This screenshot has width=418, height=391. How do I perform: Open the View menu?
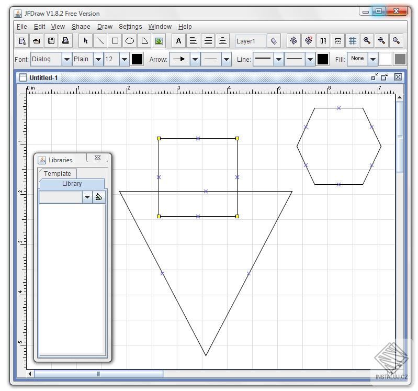click(58, 27)
